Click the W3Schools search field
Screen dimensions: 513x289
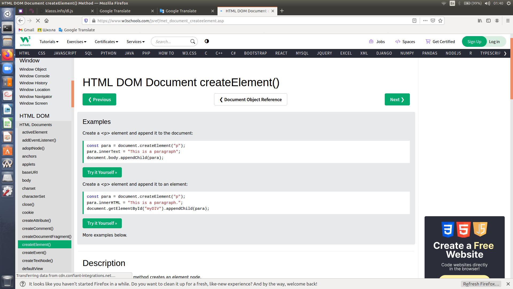170,41
